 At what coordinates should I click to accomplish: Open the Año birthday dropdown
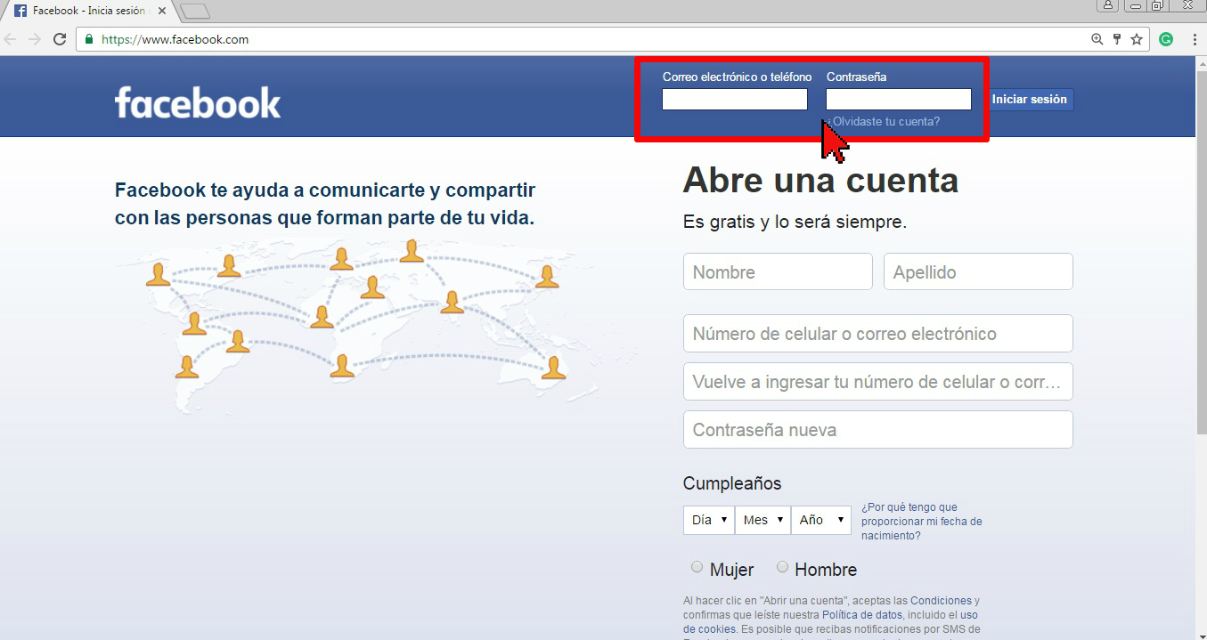coord(821,520)
